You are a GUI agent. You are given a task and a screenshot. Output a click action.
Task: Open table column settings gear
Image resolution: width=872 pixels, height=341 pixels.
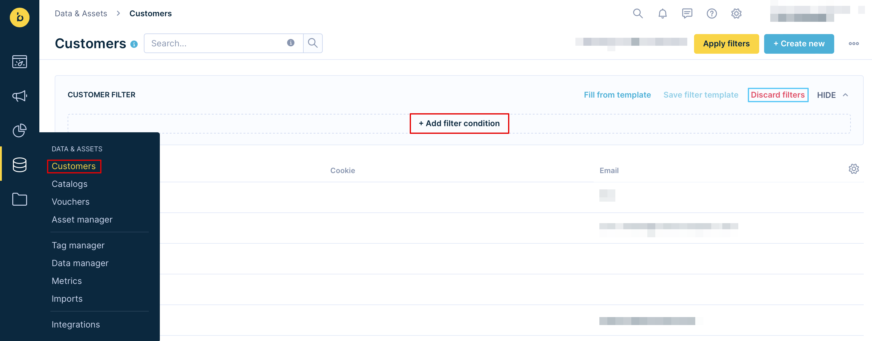coord(853,169)
